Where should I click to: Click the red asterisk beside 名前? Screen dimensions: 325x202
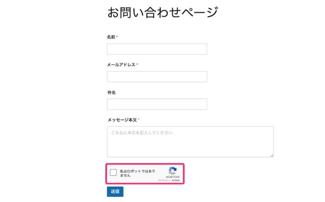[x=117, y=36]
